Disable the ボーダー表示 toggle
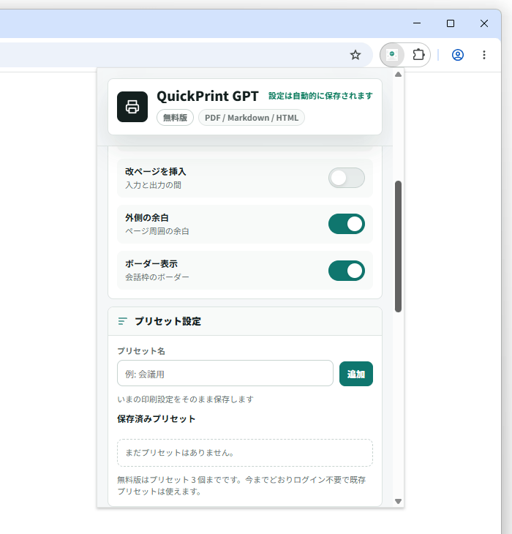The image size is (512, 534). (347, 271)
